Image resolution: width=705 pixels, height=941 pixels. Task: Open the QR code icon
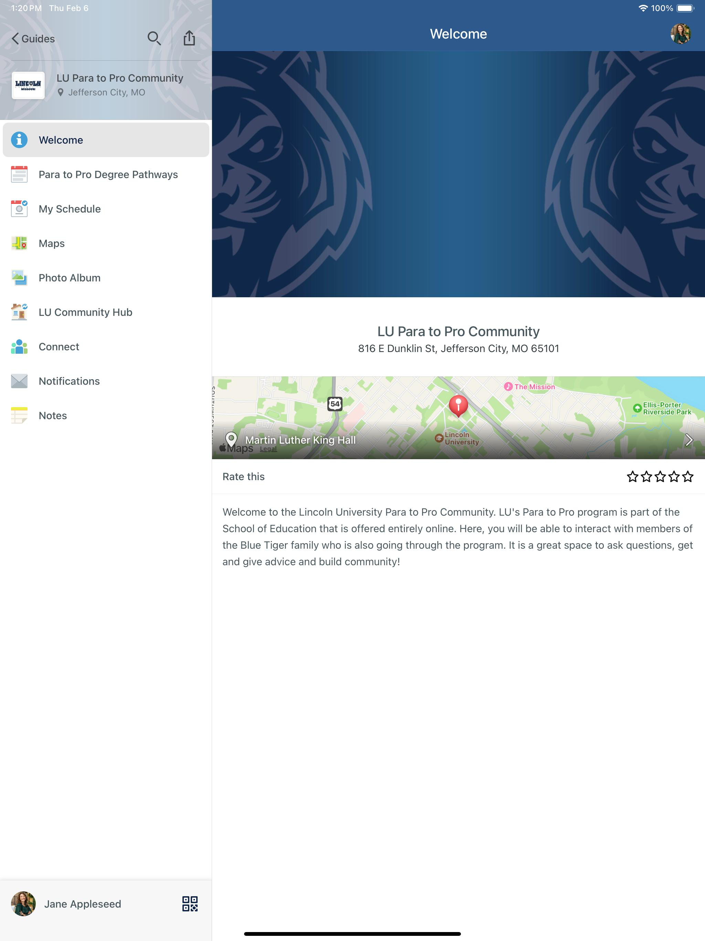point(190,903)
